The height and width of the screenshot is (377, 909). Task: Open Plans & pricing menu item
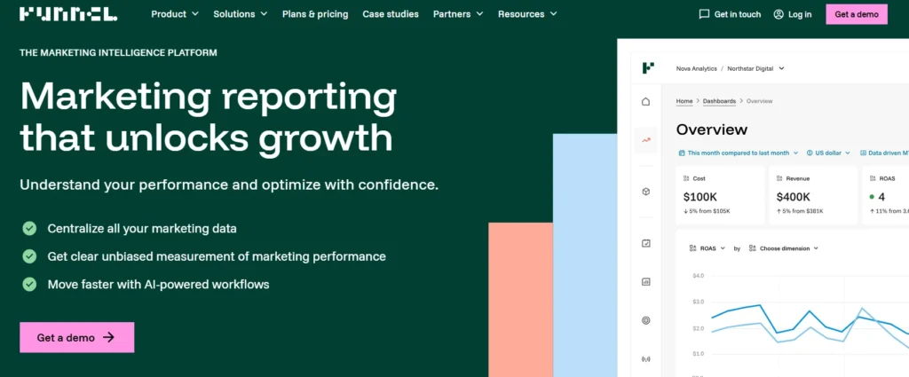tap(315, 14)
